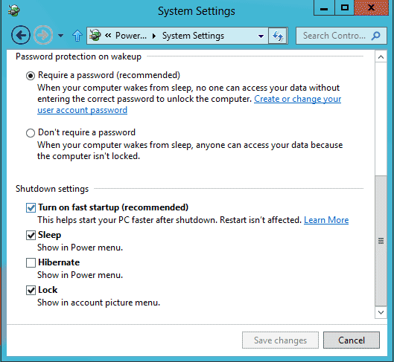
Task: Open the recent locations dropdown arrow
Action: coord(60,36)
